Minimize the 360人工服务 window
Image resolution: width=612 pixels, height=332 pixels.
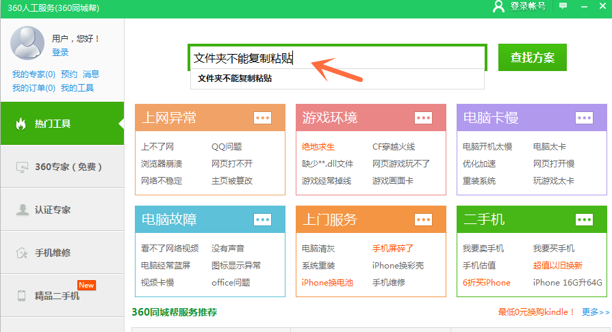(x=584, y=6)
